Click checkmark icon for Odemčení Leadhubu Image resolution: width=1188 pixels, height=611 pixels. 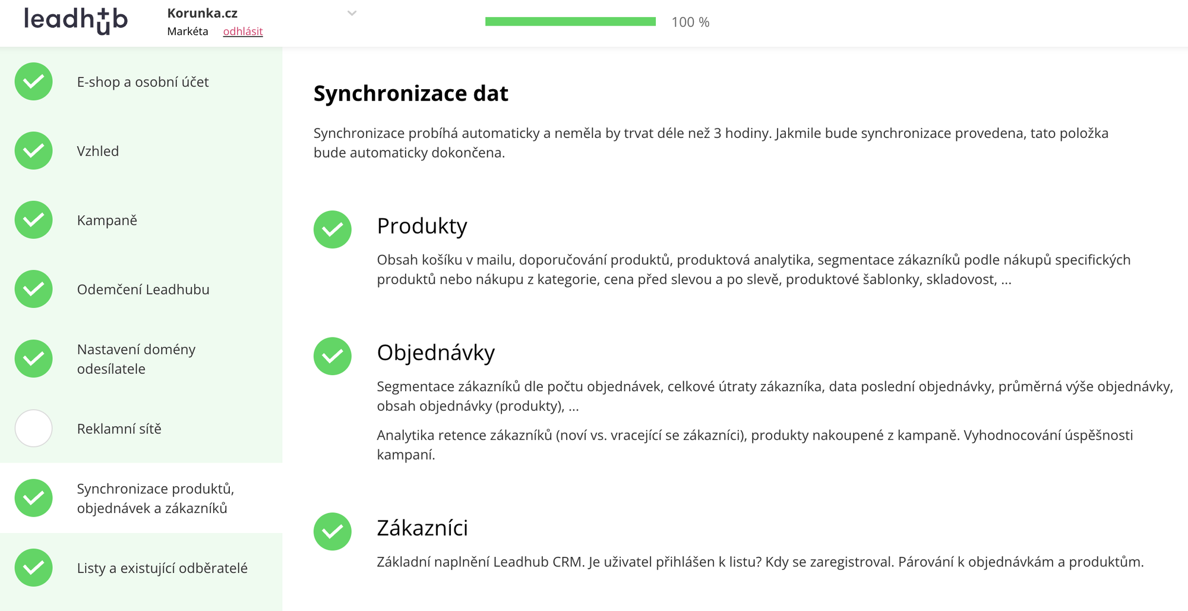34,289
